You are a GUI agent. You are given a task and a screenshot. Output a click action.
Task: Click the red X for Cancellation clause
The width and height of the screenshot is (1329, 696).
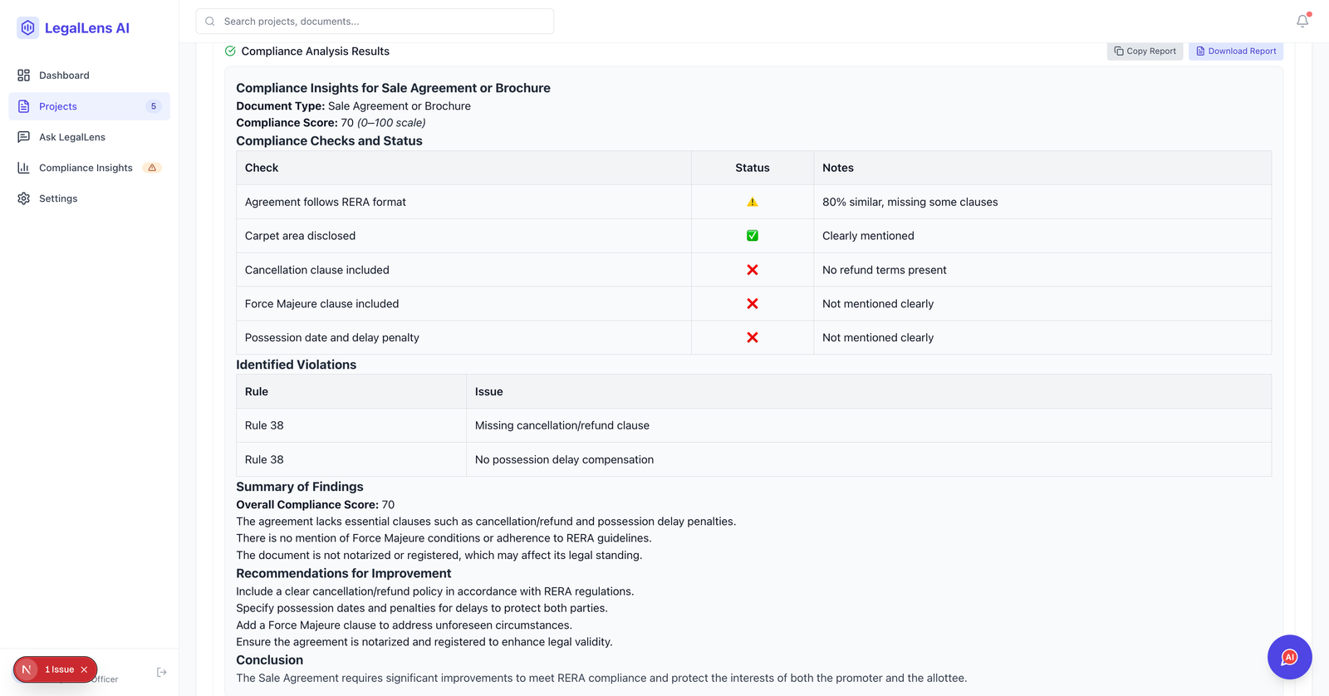point(753,270)
